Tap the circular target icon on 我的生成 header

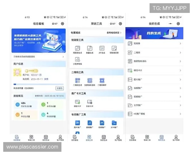[178, 24]
